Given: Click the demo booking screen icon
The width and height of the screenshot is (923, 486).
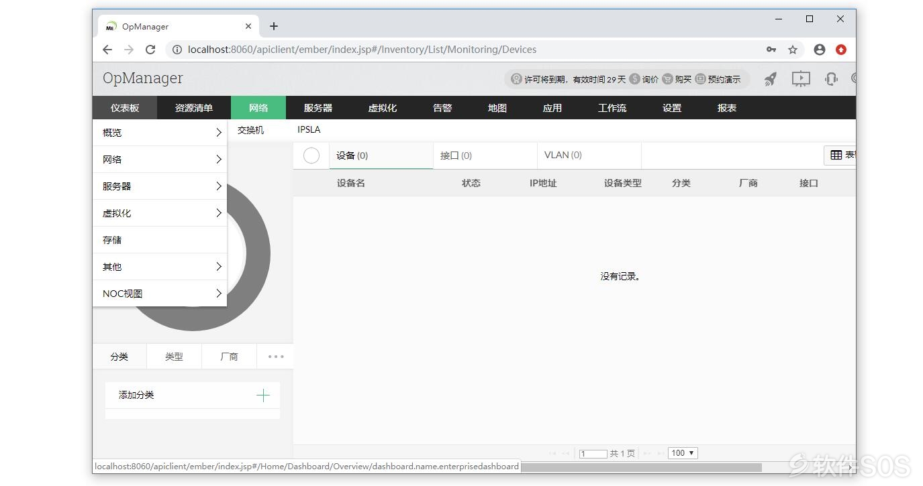Looking at the screenshot, I should click(700, 79).
